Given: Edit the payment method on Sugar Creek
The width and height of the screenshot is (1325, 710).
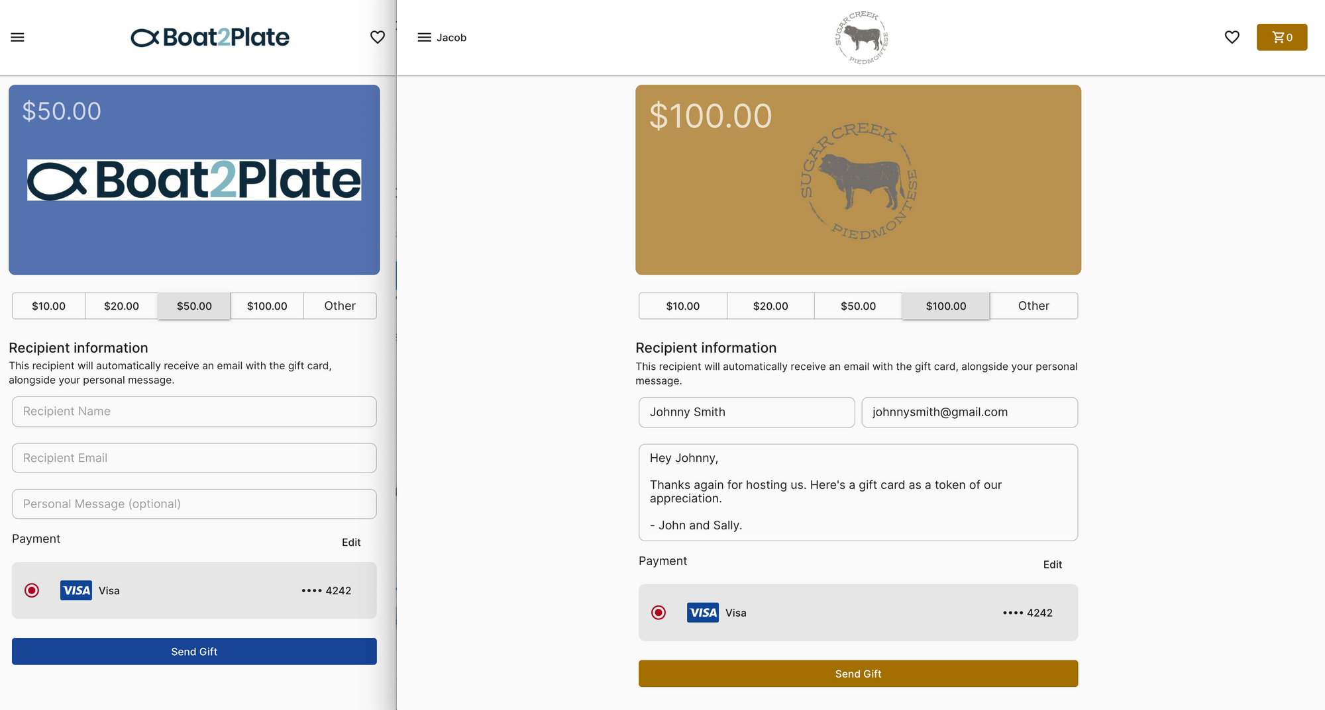Looking at the screenshot, I should click(1052, 564).
